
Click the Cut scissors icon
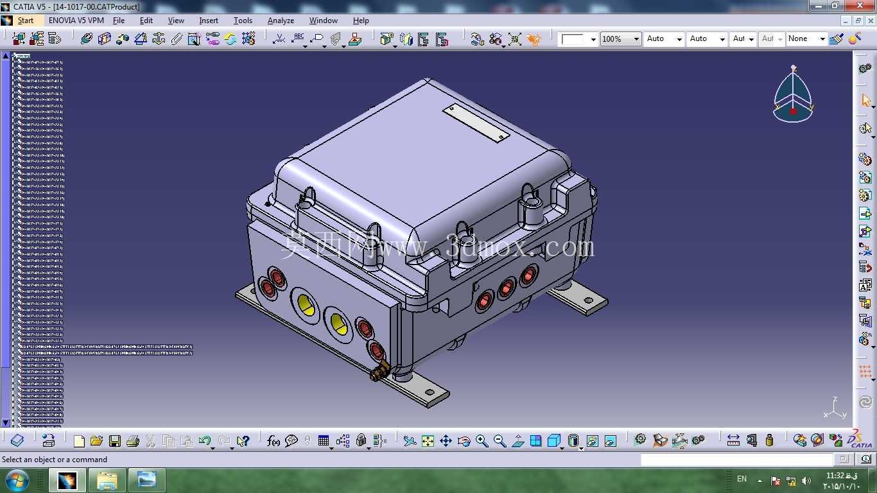pos(151,441)
